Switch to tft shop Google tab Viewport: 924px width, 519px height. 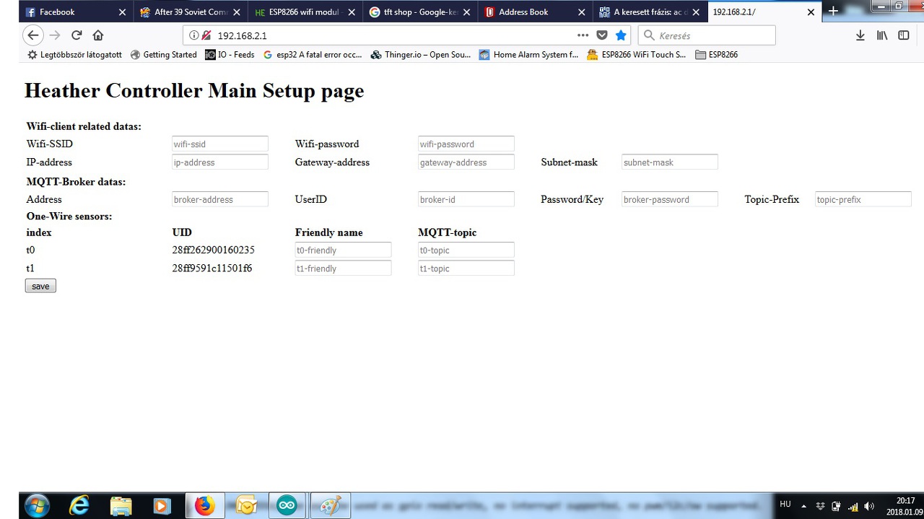pos(419,12)
